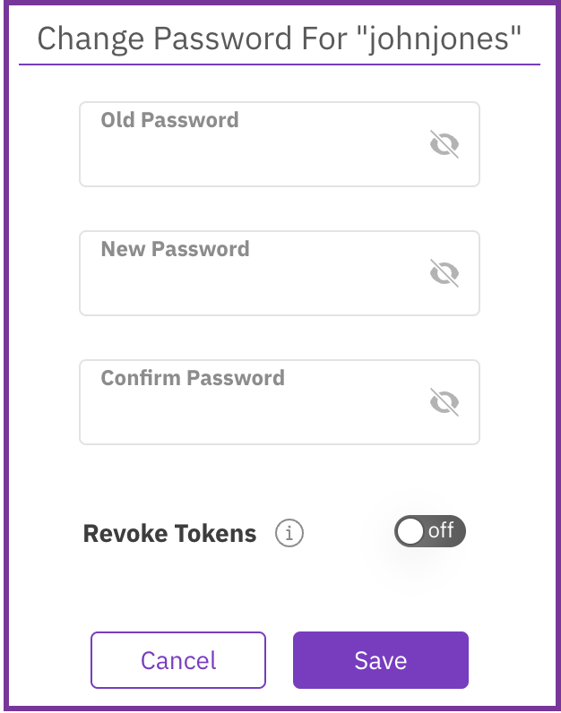Click the "off" text on the toggle
The image size is (561, 713).
tap(441, 530)
